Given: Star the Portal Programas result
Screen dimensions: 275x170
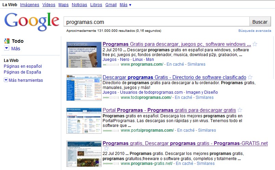Looking at the screenshot, I should [x=240, y=110].
